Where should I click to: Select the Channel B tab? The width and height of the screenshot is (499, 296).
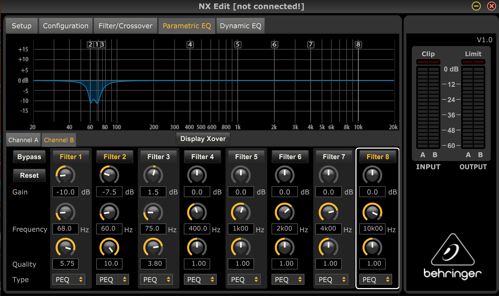[59, 140]
